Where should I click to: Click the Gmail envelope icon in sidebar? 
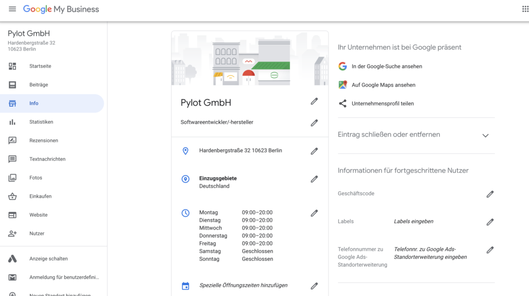[12, 277]
